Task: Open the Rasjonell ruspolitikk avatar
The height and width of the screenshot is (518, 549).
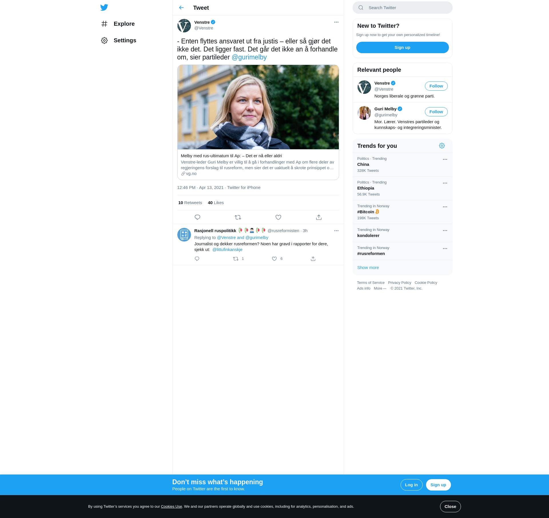Action: pyautogui.click(x=184, y=235)
